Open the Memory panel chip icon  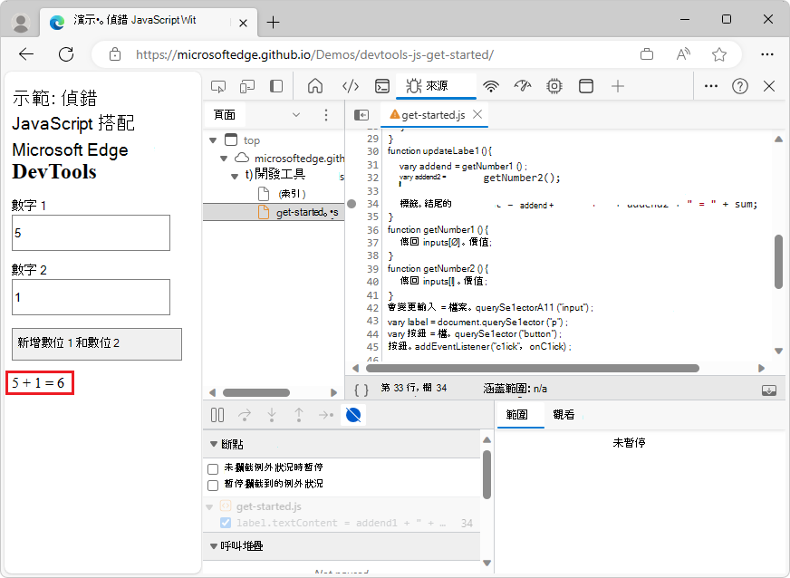click(x=554, y=85)
